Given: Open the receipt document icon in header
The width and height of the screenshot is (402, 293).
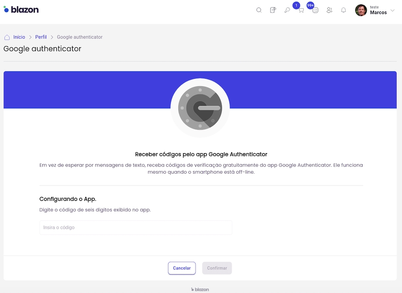Looking at the screenshot, I should 273,10.
